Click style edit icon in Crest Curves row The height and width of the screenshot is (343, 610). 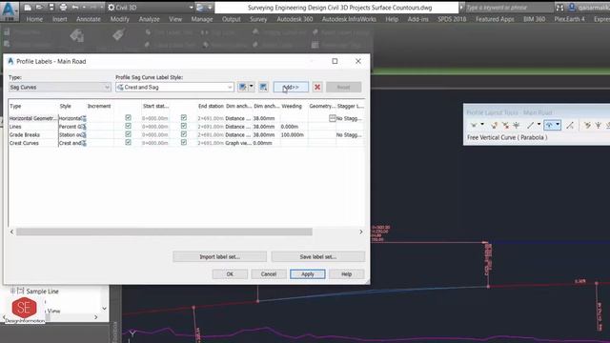coord(84,143)
